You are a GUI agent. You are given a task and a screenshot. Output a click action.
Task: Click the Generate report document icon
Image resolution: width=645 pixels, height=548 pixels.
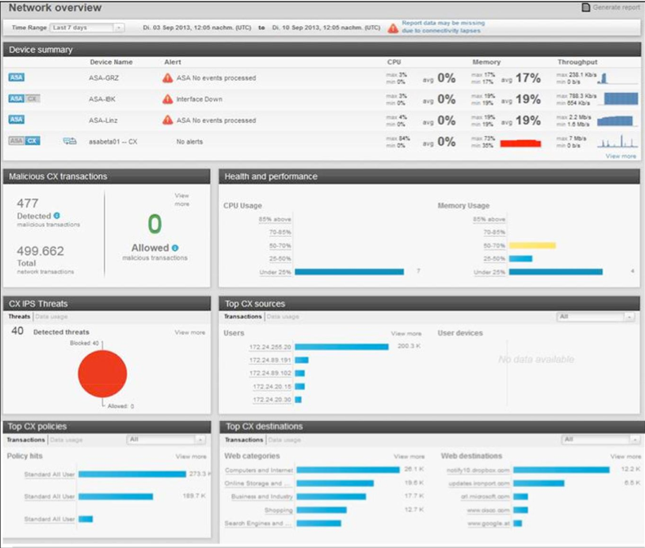click(x=586, y=7)
